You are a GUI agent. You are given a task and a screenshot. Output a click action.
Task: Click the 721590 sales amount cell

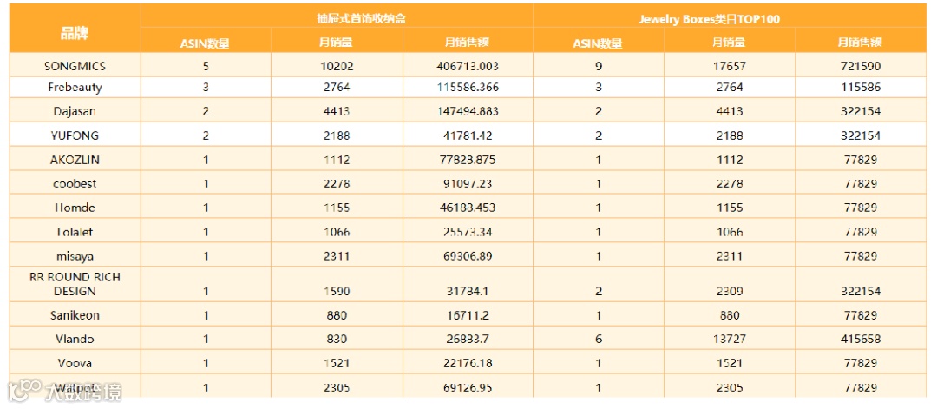tap(860, 66)
